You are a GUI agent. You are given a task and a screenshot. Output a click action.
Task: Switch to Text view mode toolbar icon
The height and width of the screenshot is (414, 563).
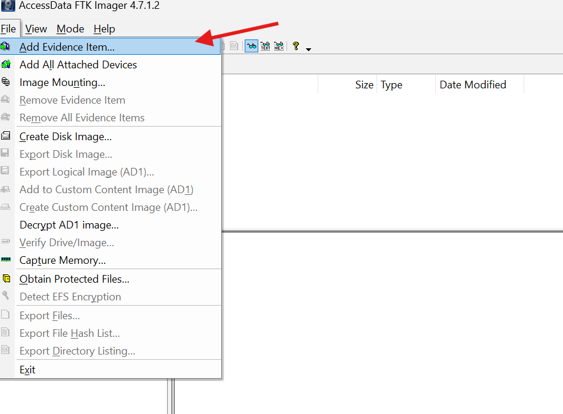tap(265, 47)
